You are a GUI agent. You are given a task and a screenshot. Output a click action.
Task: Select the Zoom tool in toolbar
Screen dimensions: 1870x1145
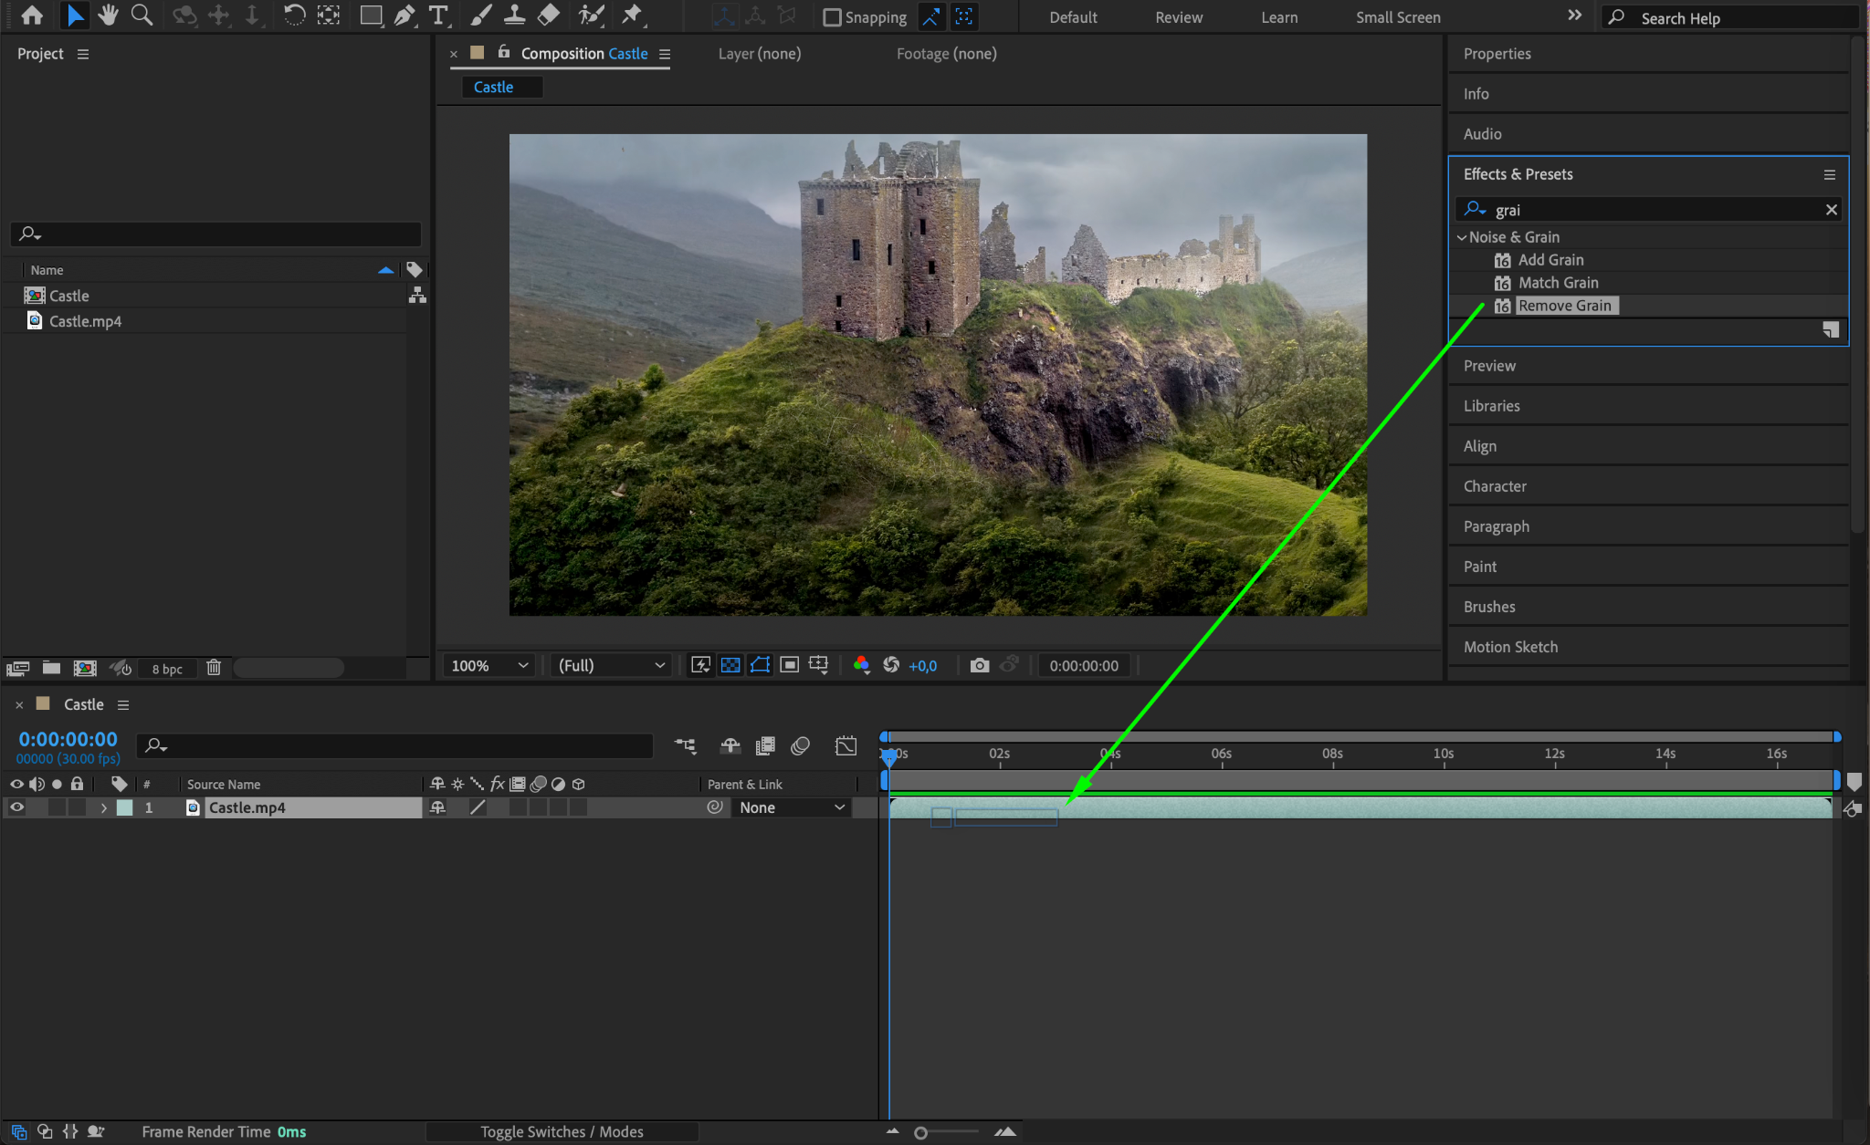tap(142, 16)
